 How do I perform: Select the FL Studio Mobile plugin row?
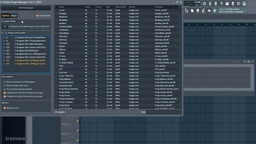pyautogui.click(x=117, y=63)
